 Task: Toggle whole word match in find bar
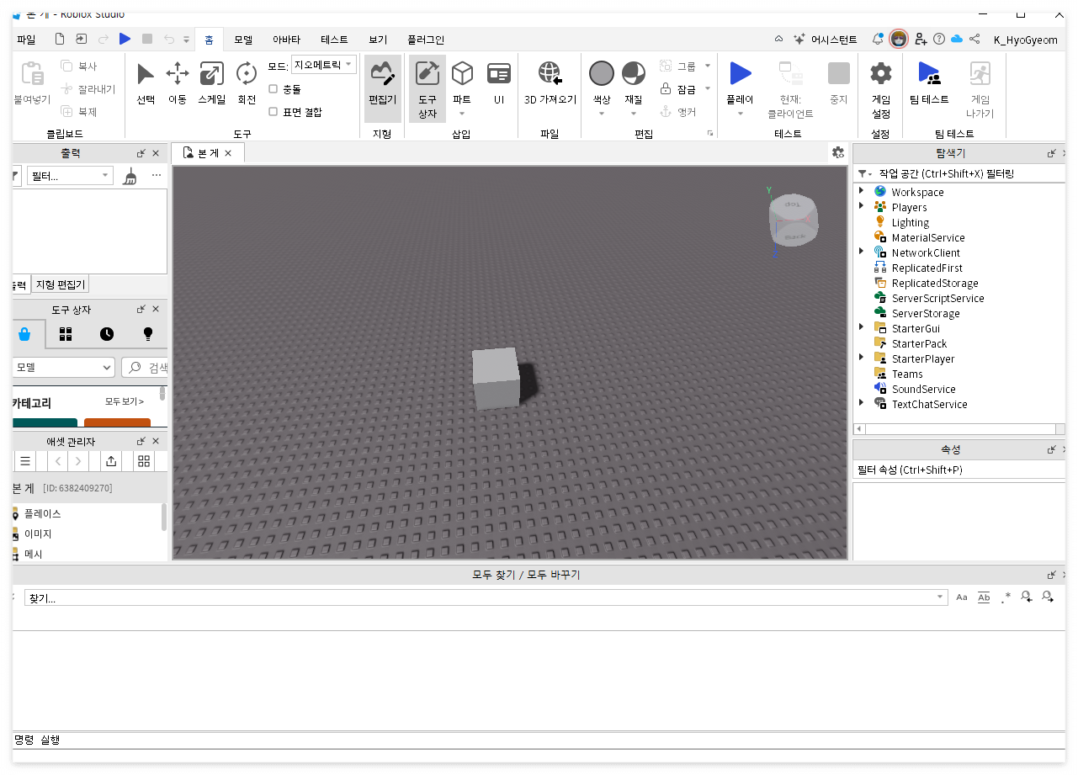[x=984, y=597]
